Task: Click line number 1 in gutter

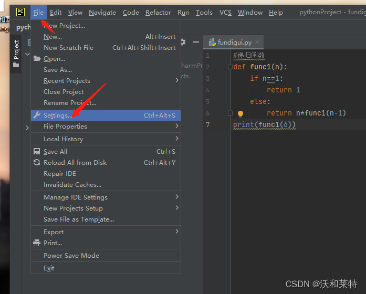Action: pos(208,56)
